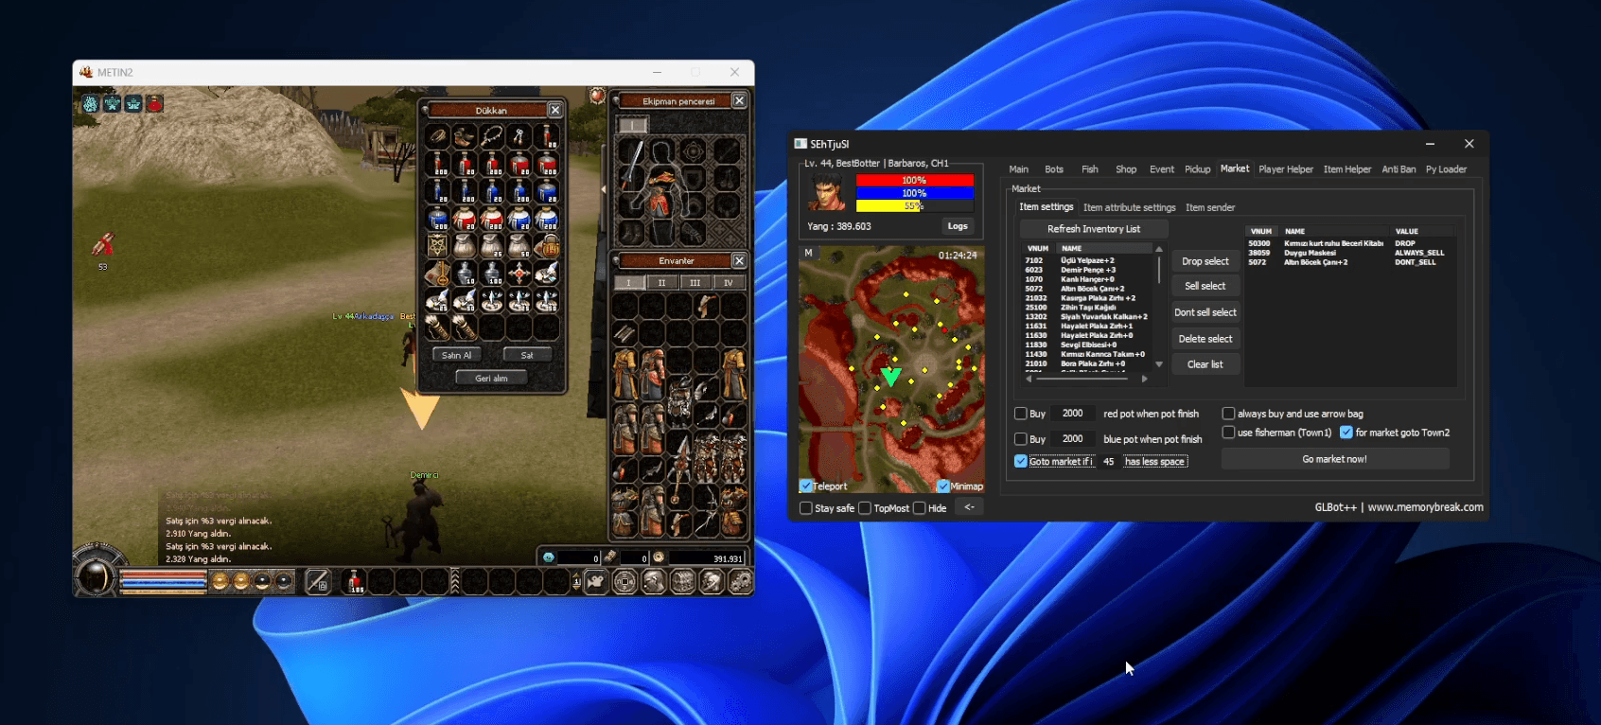Viewport: 1601px width, 725px height.
Task: Click the sword quickslot in game bar
Action: (x=318, y=581)
